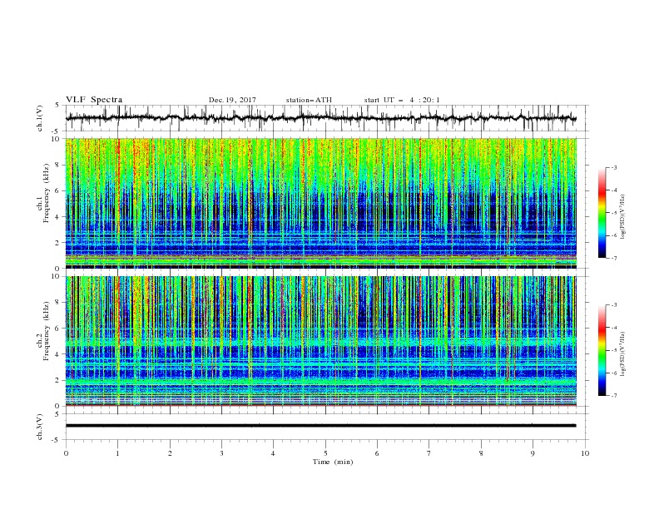The image size is (659, 509).
Task: Click time axis tick label "2"
Action: coord(170,453)
